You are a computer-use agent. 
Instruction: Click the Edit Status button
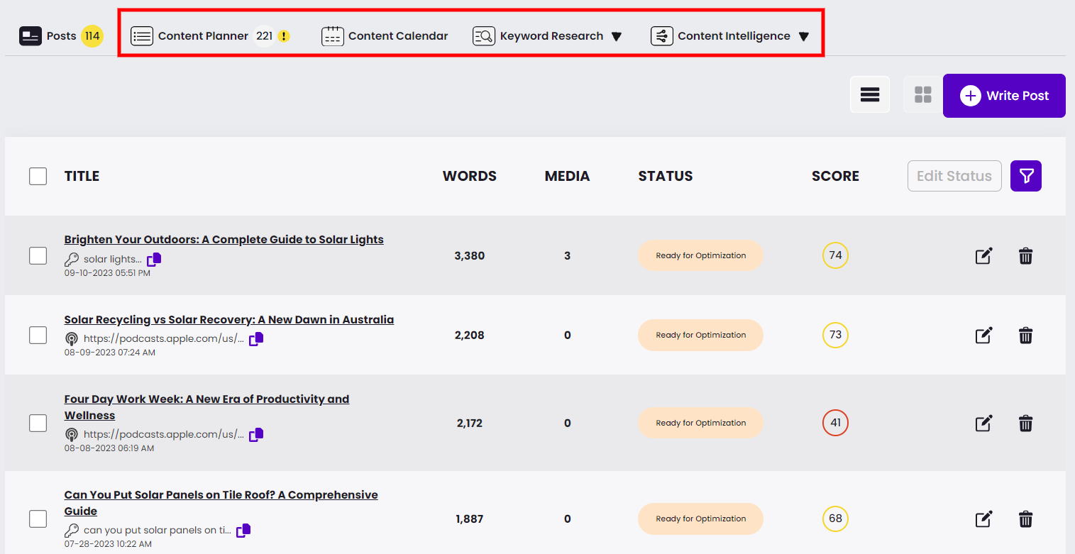point(954,176)
